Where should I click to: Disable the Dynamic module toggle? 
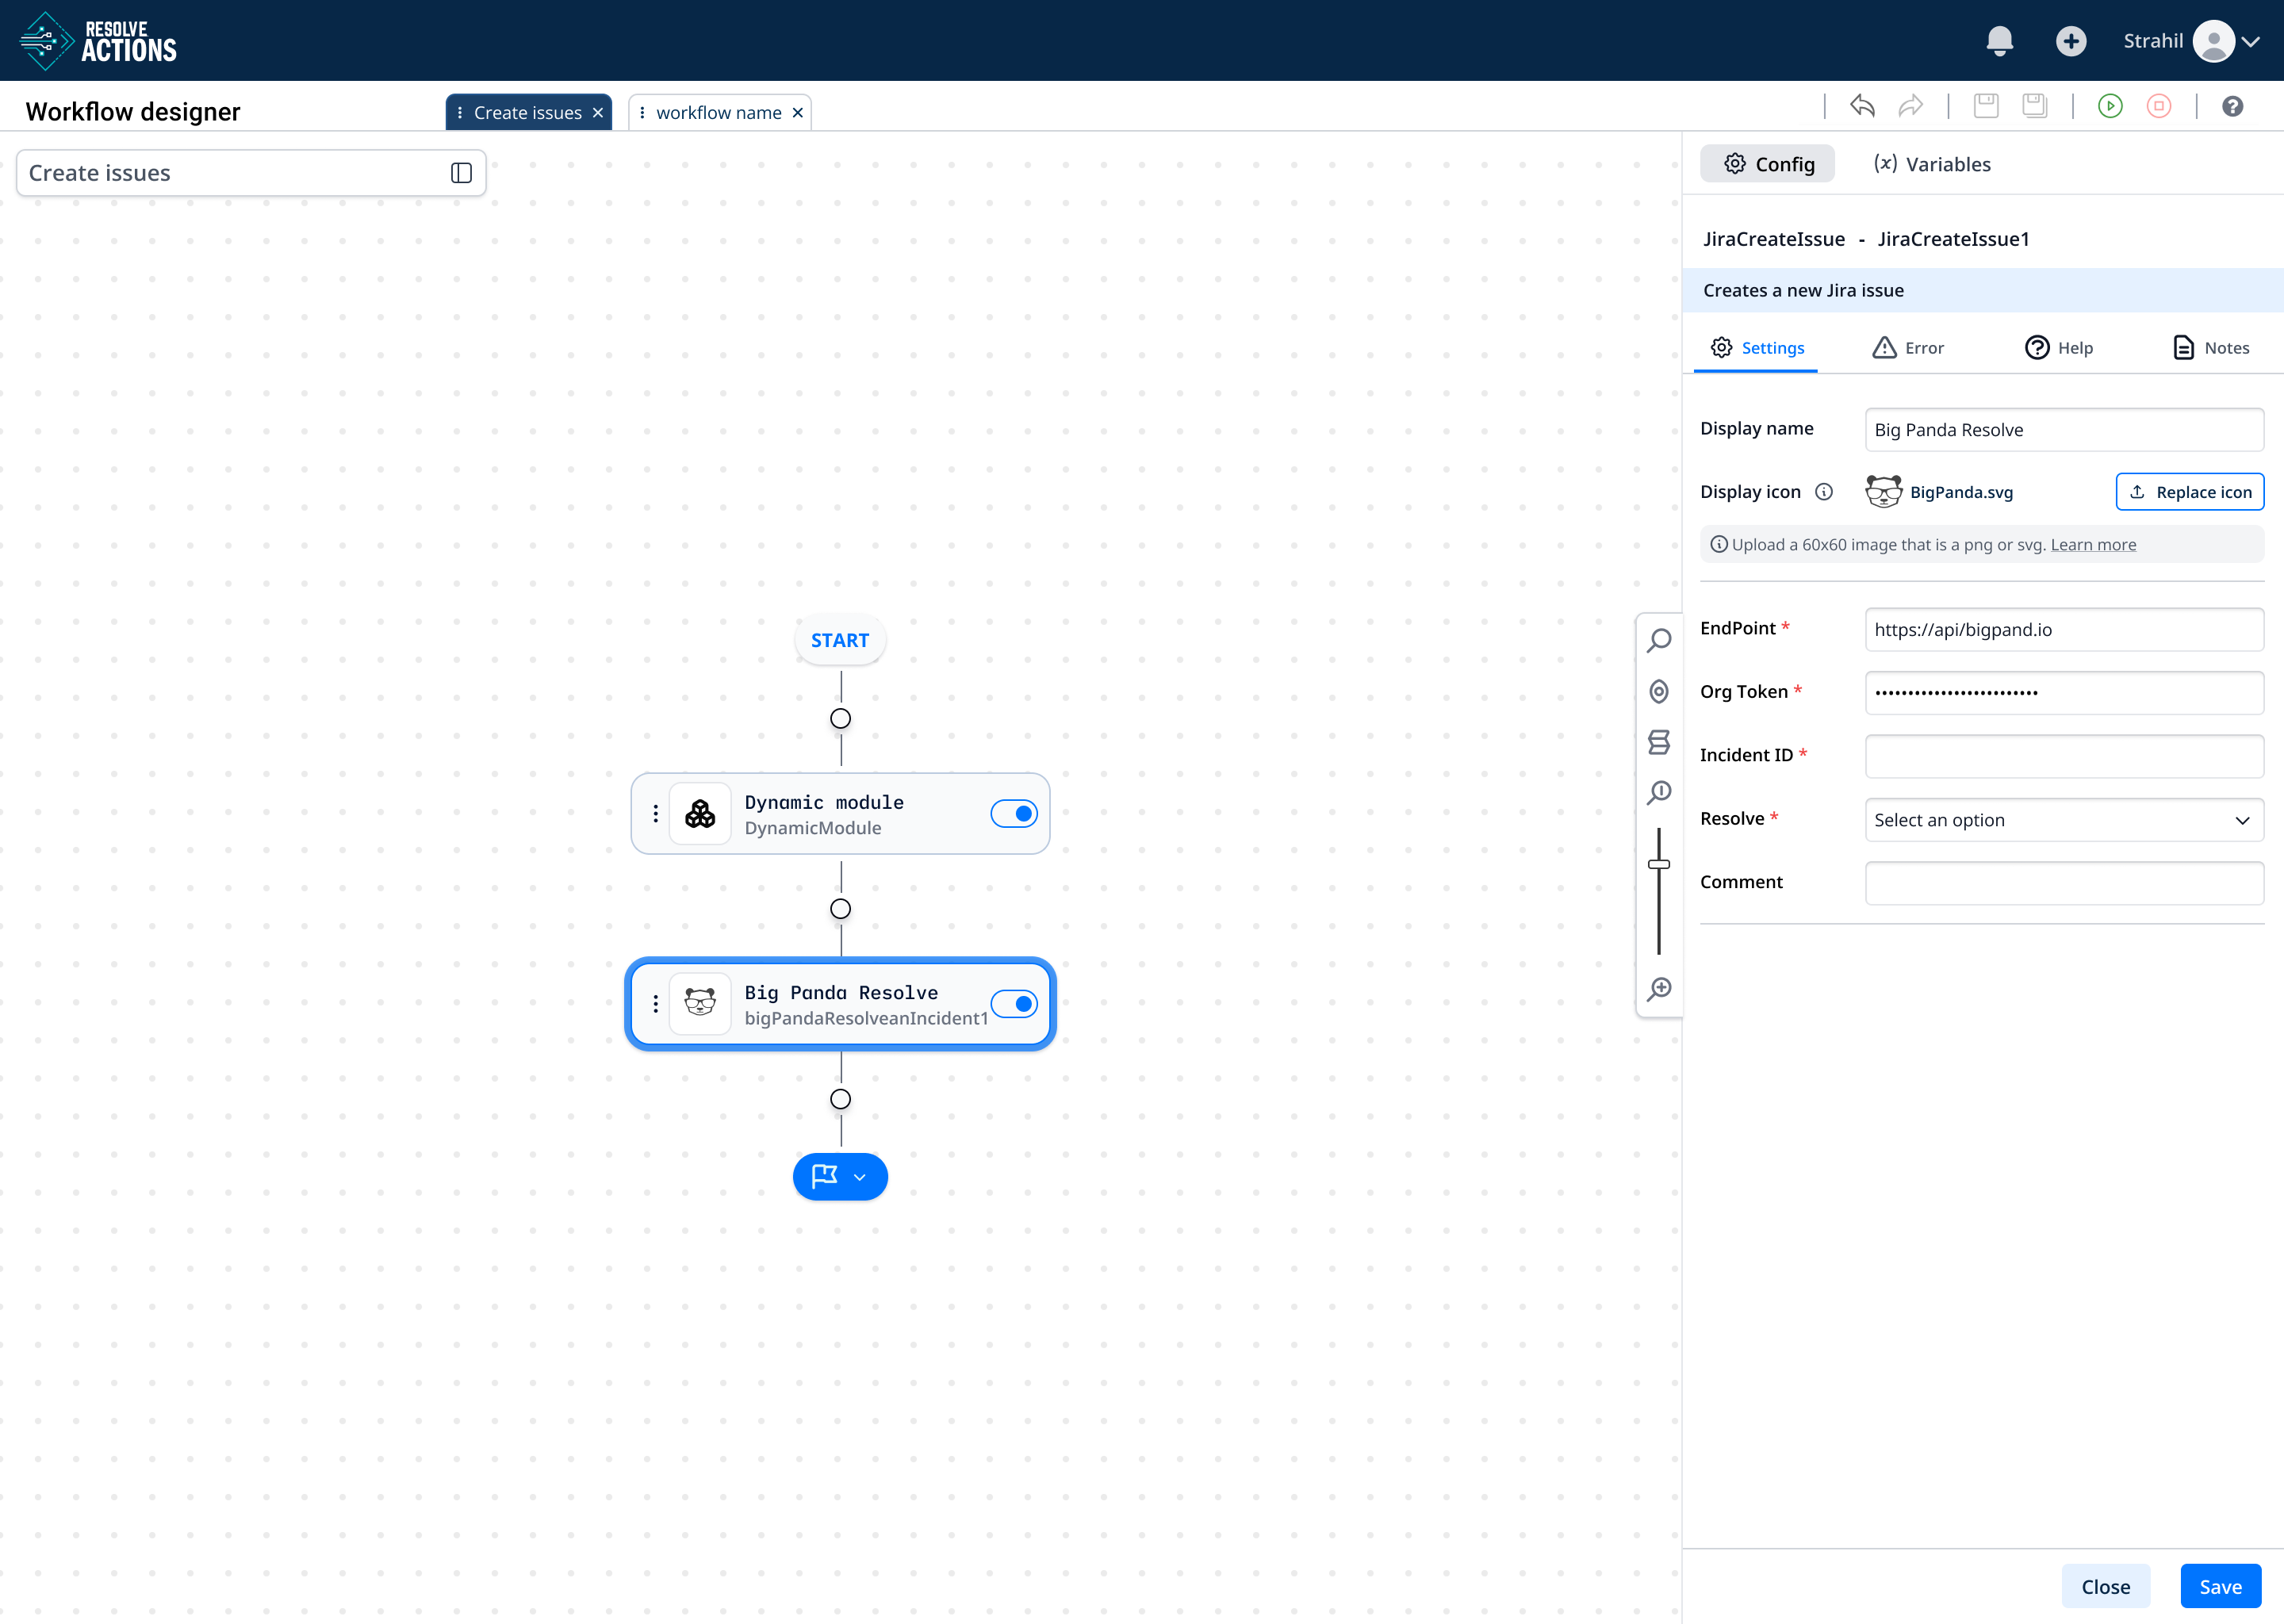click(1013, 814)
